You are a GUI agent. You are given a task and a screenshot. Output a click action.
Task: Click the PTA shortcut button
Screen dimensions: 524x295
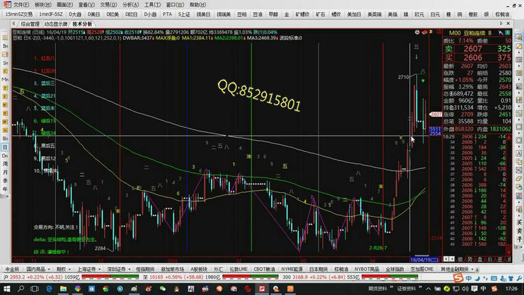(x=167, y=13)
